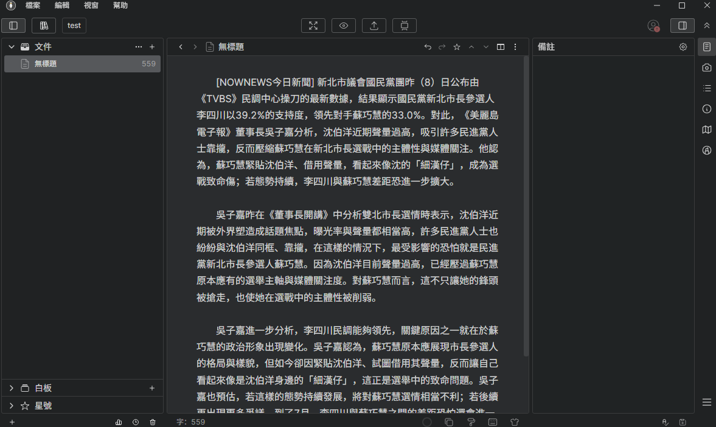Open the export upload icon
Screen dimensions: 716x427
pos(374,26)
